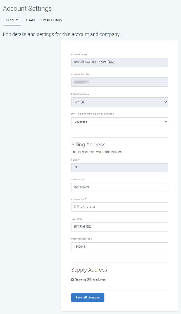Select the Account tab

pos(12,20)
